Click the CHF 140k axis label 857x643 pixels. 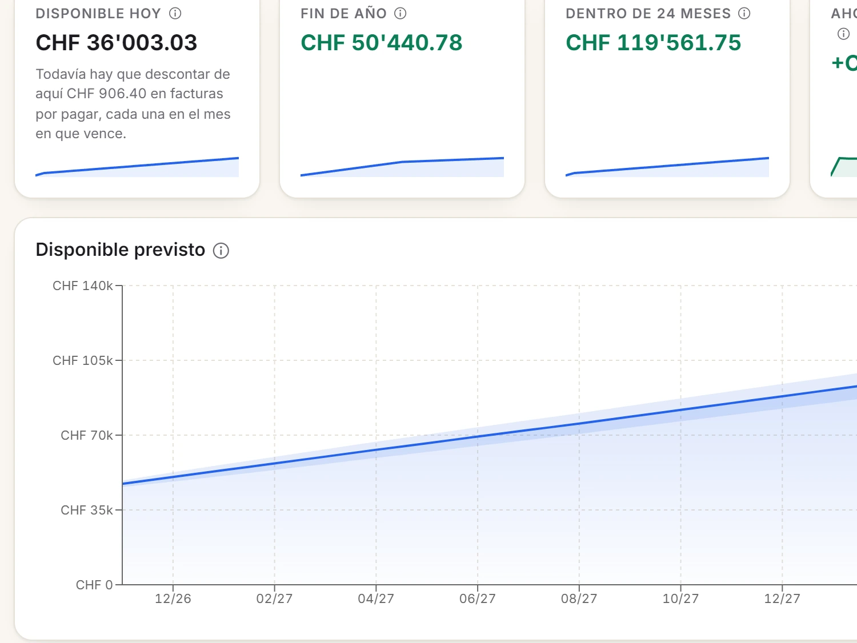click(83, 286)
